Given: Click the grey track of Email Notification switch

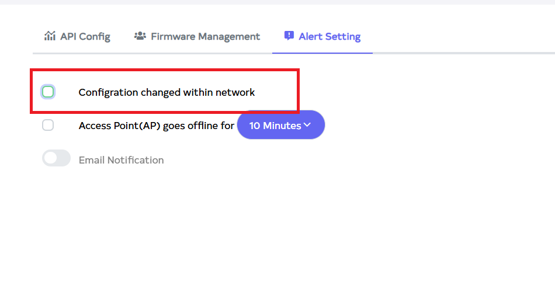Looking at the screenshot, I should click(x=63, y=158).
